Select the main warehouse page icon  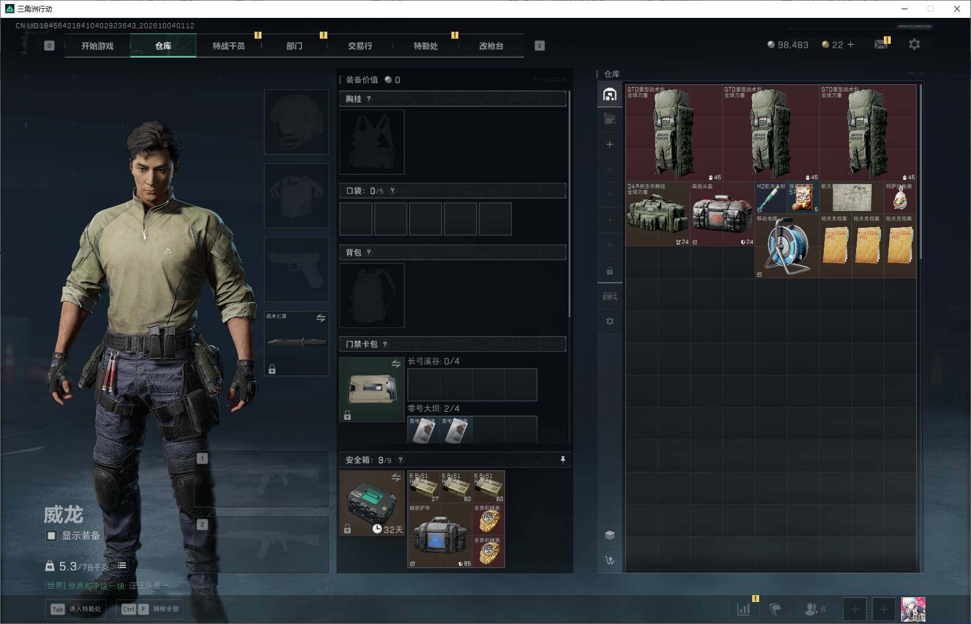pyautogui.click(x=610, y=95)
